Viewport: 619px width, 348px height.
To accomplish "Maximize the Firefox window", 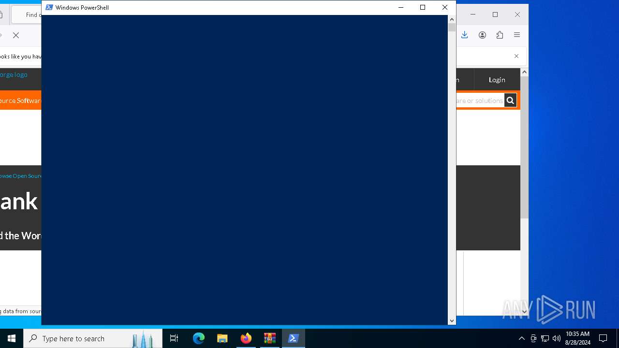I will [x=495, y=14].
